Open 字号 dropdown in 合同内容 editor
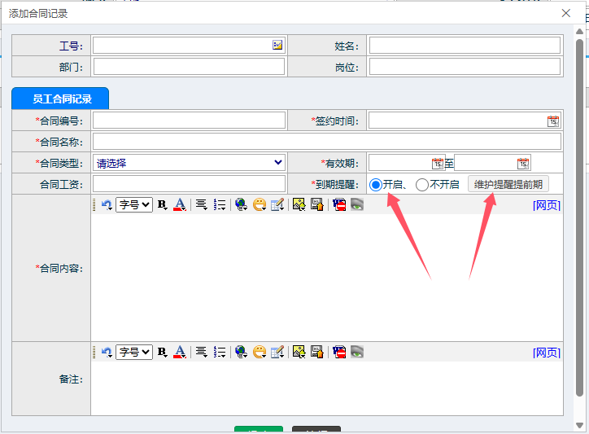 coord(134,205)
